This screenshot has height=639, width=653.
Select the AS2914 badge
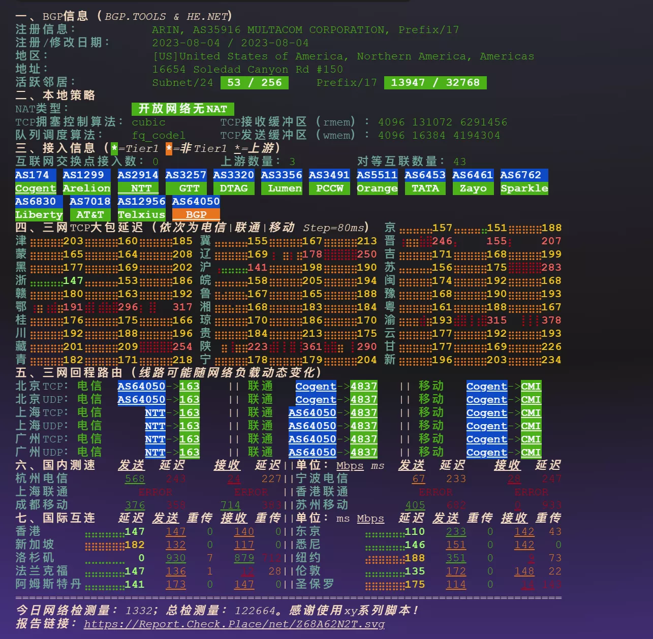[138, 175]
